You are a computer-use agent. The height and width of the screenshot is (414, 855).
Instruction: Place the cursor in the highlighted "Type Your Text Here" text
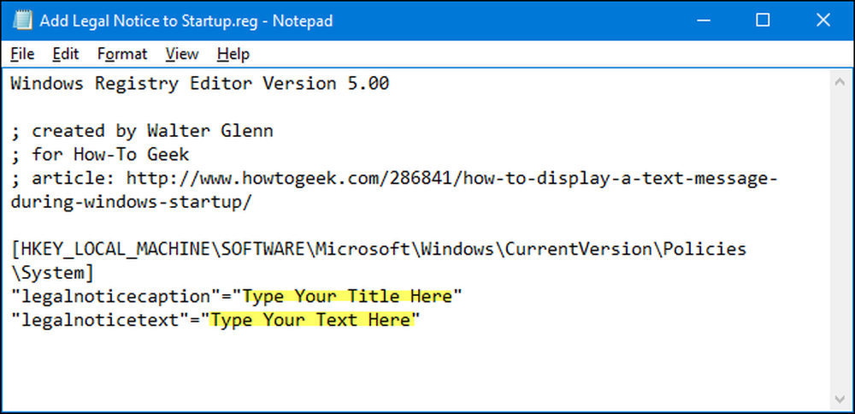click(x=310, y=320)
